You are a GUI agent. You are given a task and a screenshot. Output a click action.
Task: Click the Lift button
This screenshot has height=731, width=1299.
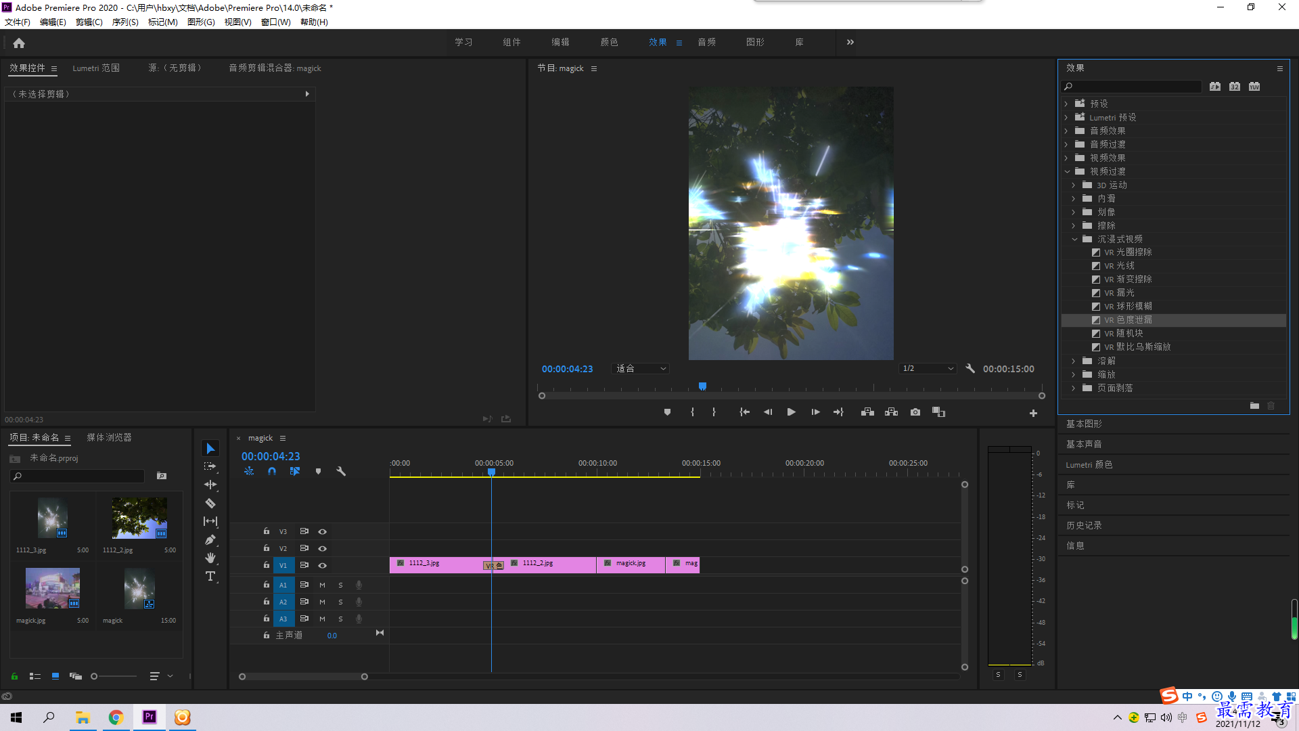867,412
